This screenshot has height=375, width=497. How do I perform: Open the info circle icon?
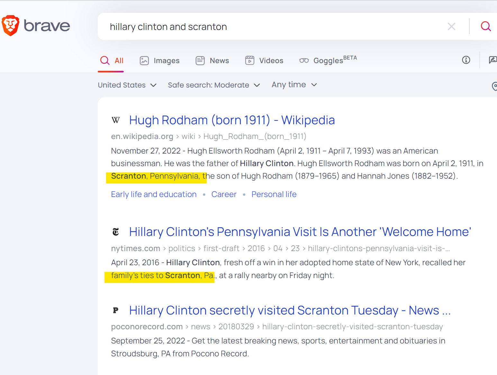(x=466, y=60)
